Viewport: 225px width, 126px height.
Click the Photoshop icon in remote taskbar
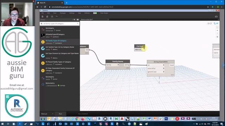166,119
